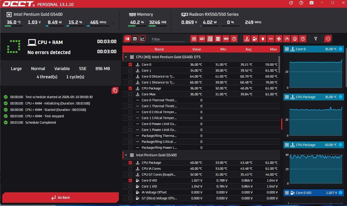Image resolution: width=347 pixels, height=206 pixels.
Task: Click the '4 thread(s)' setting text
Action: click(x=47, y=77)
